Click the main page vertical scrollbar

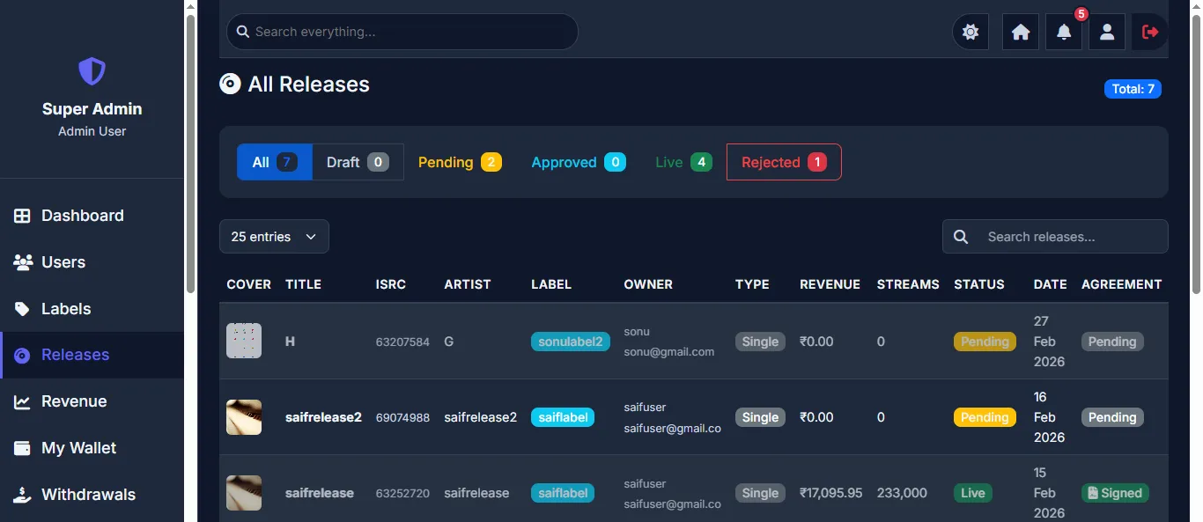pos(1195,154)
